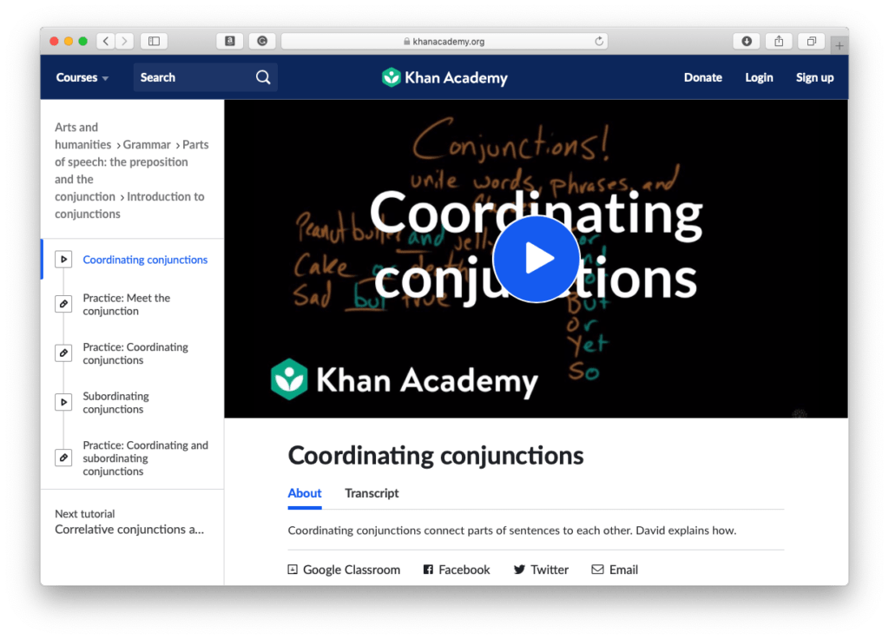The height and width of the screenshot is (639, 889).
Task: Select the About tab
Action: point(304,493)
